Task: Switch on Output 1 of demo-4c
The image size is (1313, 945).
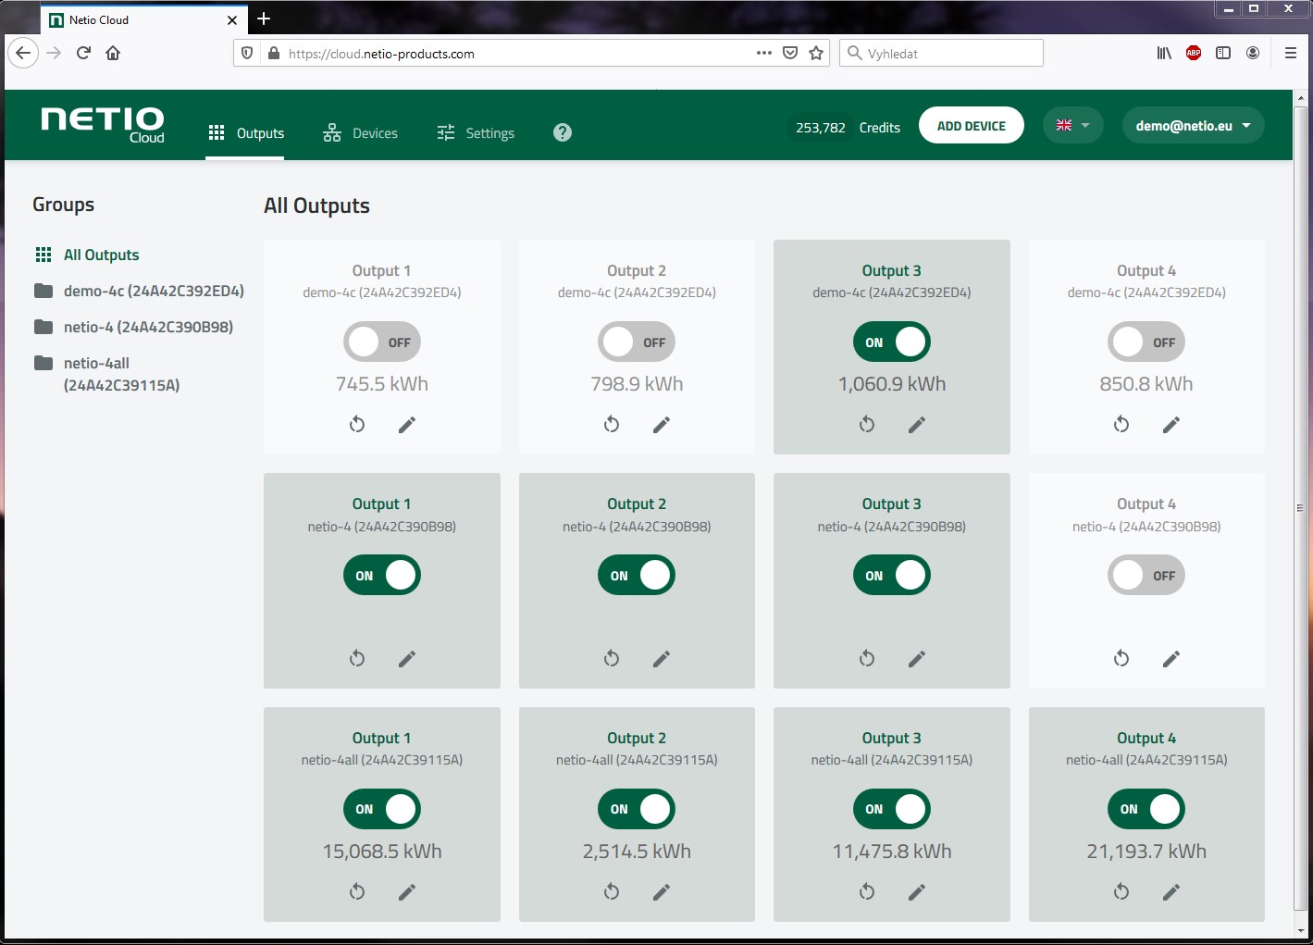Action: (x=382, y=342)
